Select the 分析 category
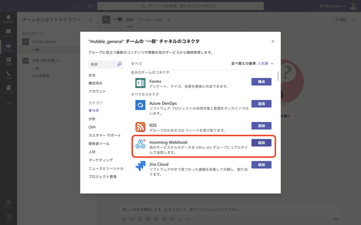Screen dimensions: 361x225 click(x=92, y=119)
